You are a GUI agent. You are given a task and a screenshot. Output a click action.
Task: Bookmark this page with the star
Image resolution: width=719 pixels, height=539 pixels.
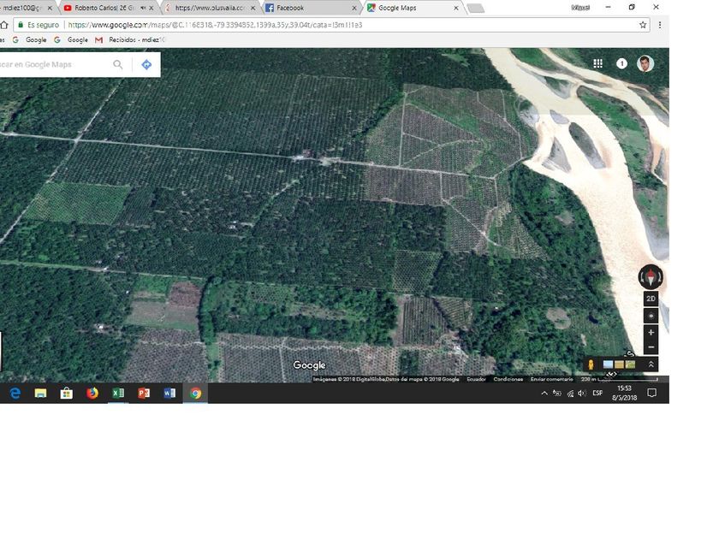(x=643, y=25)
